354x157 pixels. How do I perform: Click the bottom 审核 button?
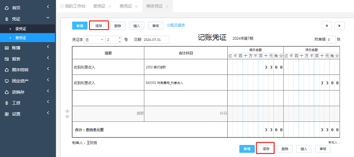(323, 149)
